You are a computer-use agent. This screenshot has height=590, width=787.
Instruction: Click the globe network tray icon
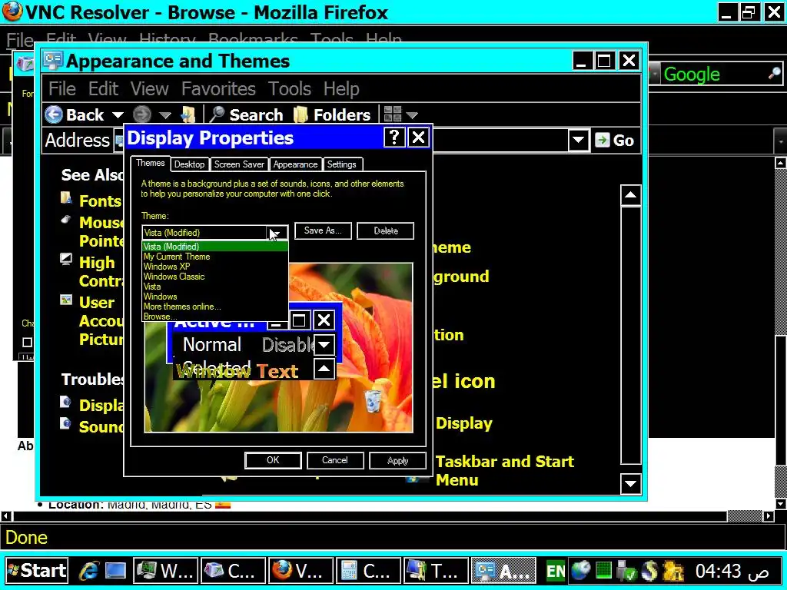click(581, 571)
